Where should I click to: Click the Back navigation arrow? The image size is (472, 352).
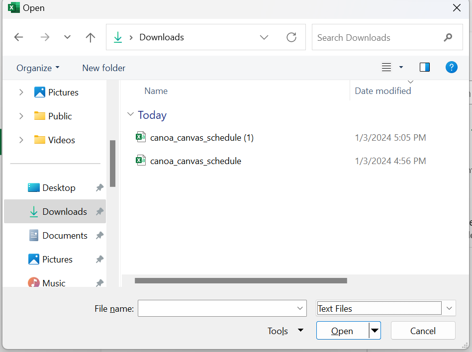[x=19, y=37]
